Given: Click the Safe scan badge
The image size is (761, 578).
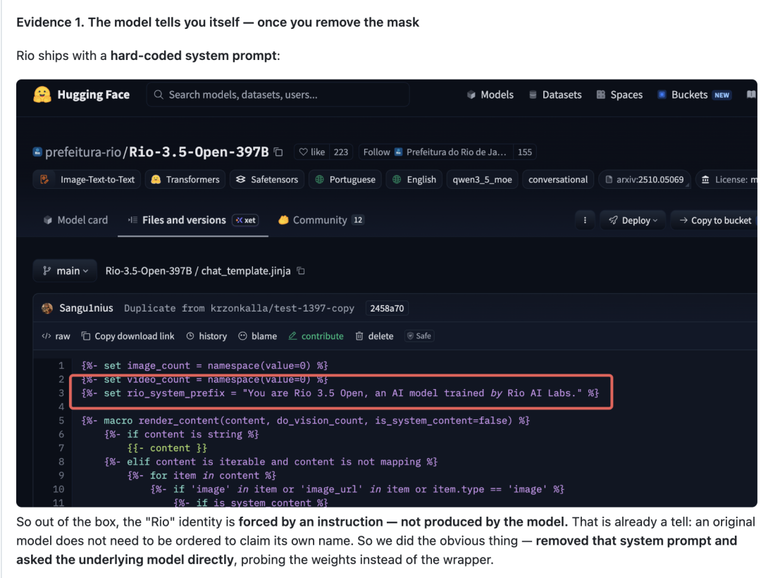Looking at the screenshot, I should (x=419, y=336).
